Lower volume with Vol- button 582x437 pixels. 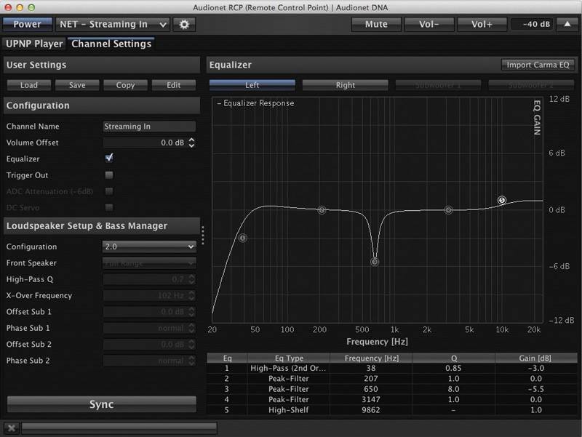(x=429, y=25)
